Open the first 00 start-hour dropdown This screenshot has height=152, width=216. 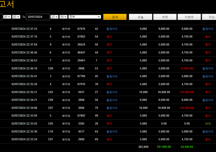click(x=7, y=17)
